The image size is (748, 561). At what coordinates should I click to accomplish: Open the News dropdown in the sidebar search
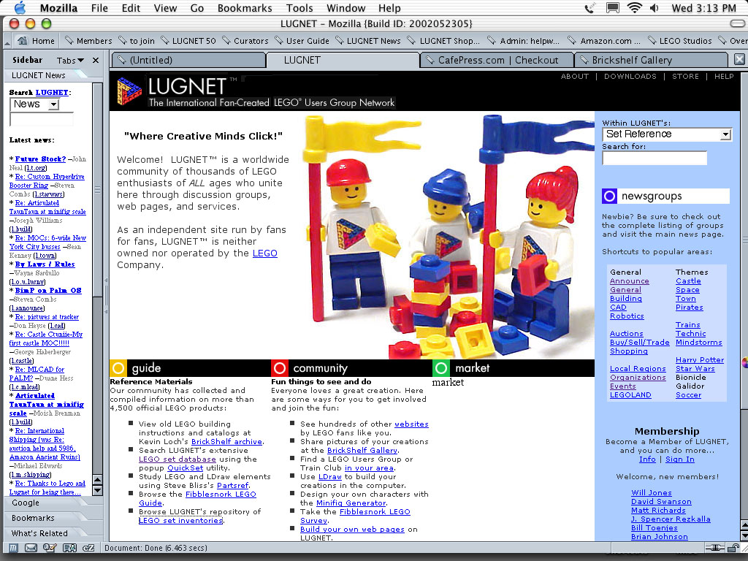34,104
